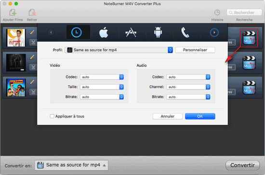Choose the App Store category icon
The height and width of the screenshot is (175, 265).
tap(131, 32)
